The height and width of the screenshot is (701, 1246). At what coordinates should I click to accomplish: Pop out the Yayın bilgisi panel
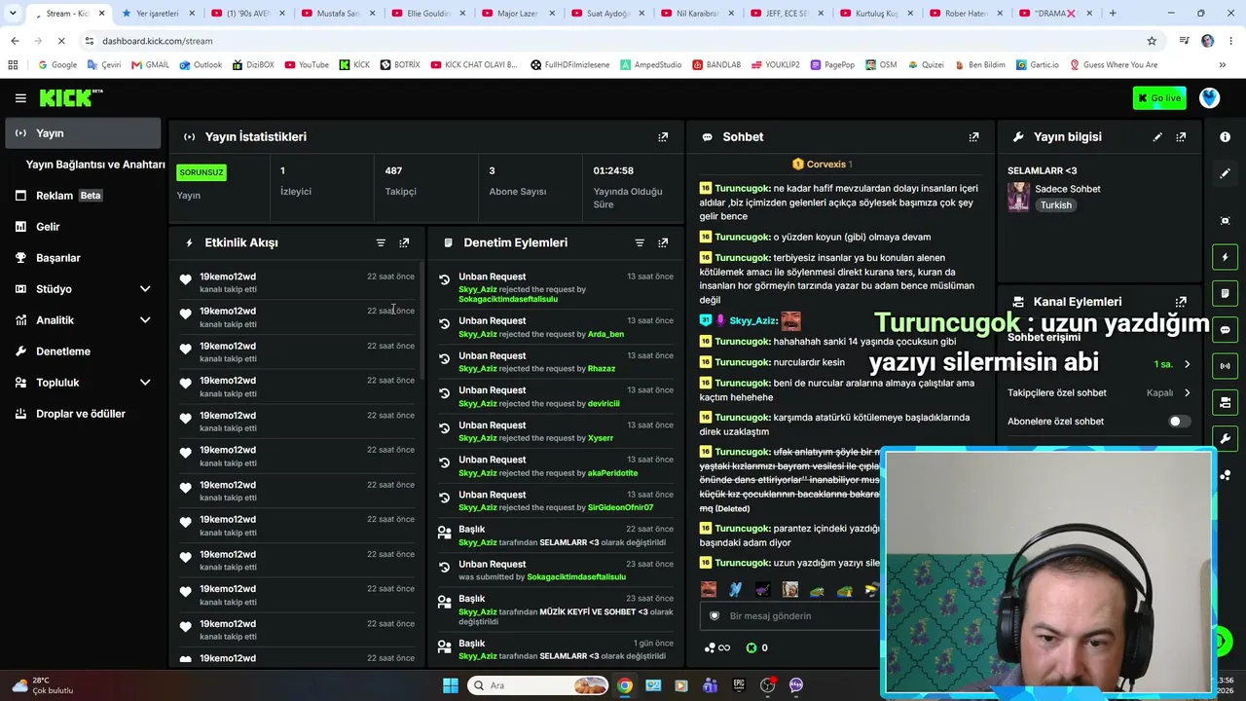(1181, 137)
